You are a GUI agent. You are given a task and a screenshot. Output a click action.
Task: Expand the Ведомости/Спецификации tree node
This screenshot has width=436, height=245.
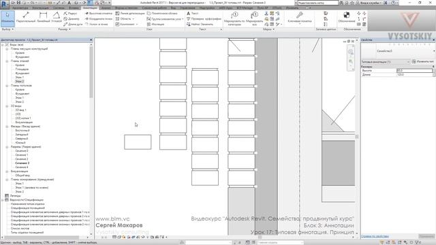(x=3, y=199)
